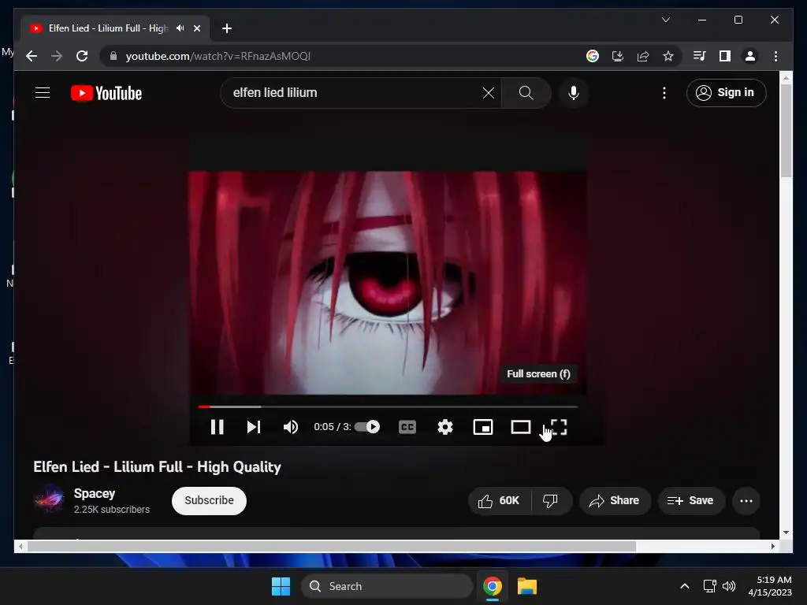The height and width of the screenshot is (605, 807).
Task: Dislike this video
Action: [x=550, y=500]
